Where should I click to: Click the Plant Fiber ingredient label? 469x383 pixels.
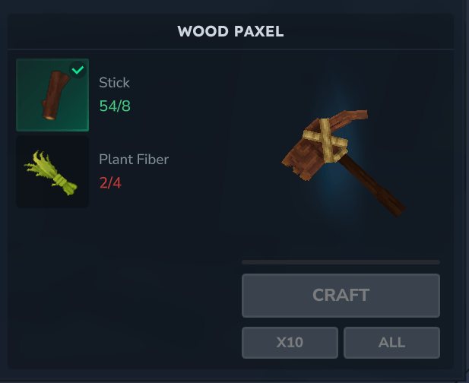134,160
